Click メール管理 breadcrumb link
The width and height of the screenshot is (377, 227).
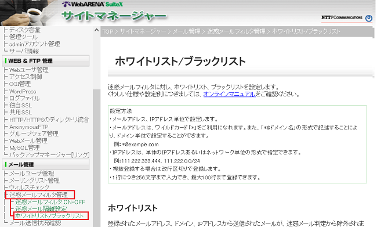click(x=187, y=31)
